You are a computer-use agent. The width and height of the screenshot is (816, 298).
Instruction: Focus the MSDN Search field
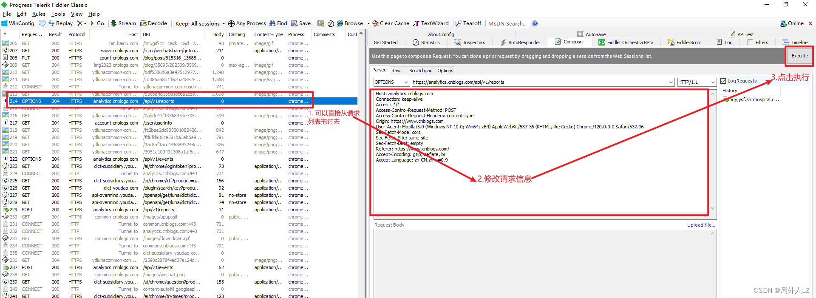pyautogui.click(x=507, y=23)
